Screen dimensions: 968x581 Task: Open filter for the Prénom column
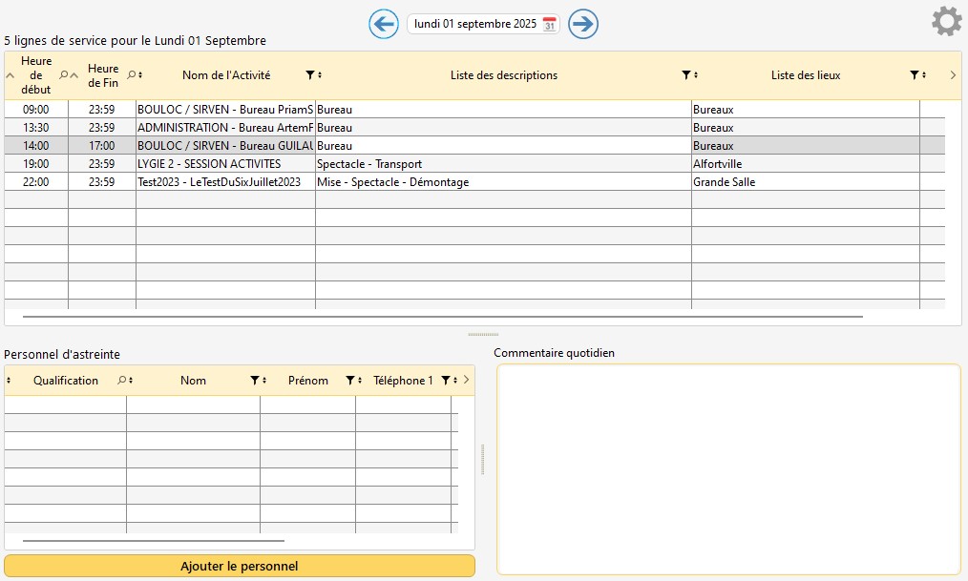pos(349,381)
